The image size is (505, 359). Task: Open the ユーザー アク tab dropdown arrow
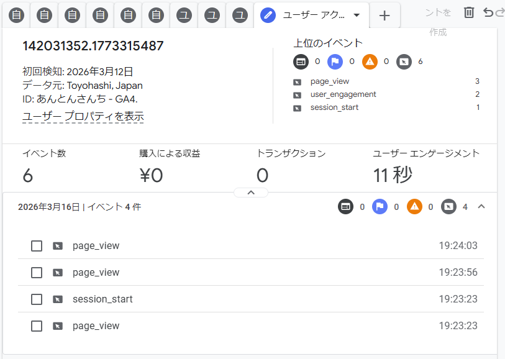357,15
